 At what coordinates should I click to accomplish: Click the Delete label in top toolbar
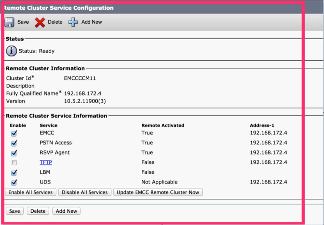coord(55,22)
